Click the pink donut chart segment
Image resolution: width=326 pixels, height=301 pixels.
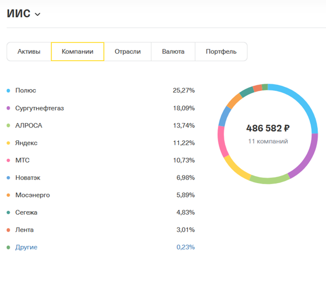pos(222,141)
